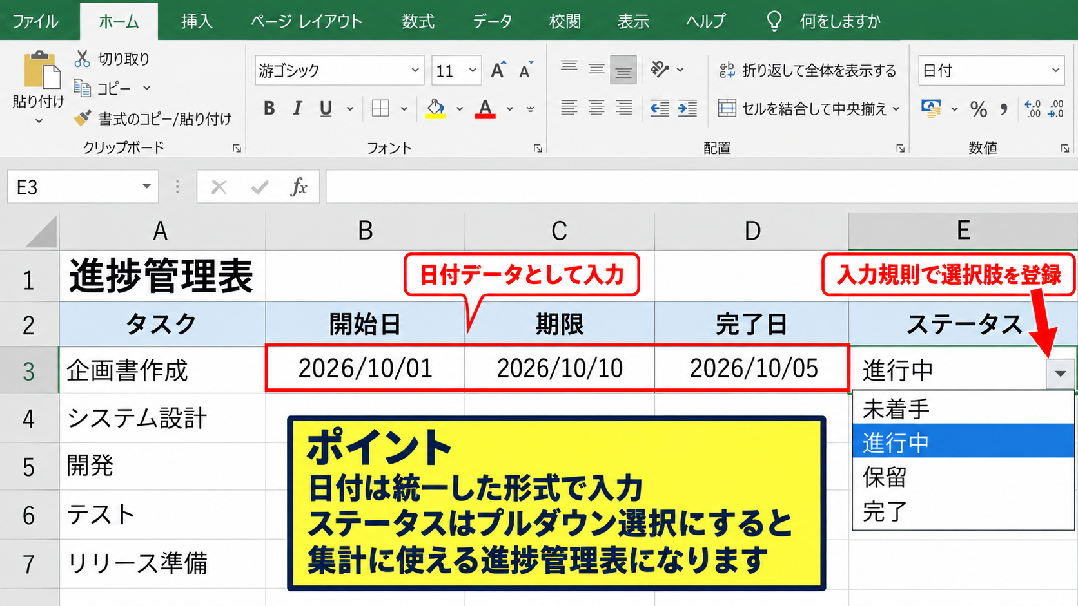Open the font size dropdown showing 11
The image size is (1078, 606).
473,70
